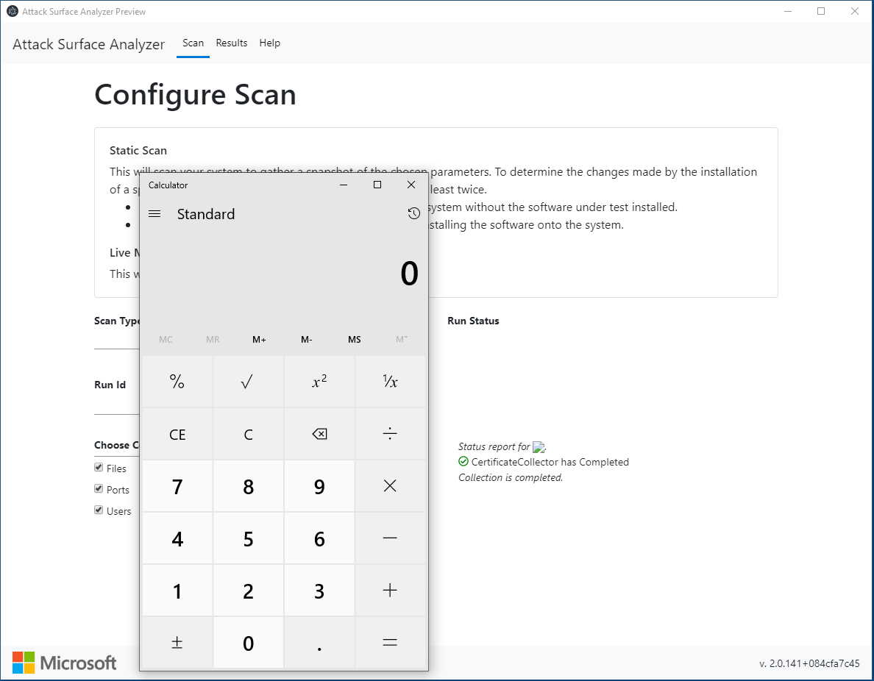This screenshot has width=874, height=681.
Task: Click the decimal point key
Action: [x=319, y=643]
